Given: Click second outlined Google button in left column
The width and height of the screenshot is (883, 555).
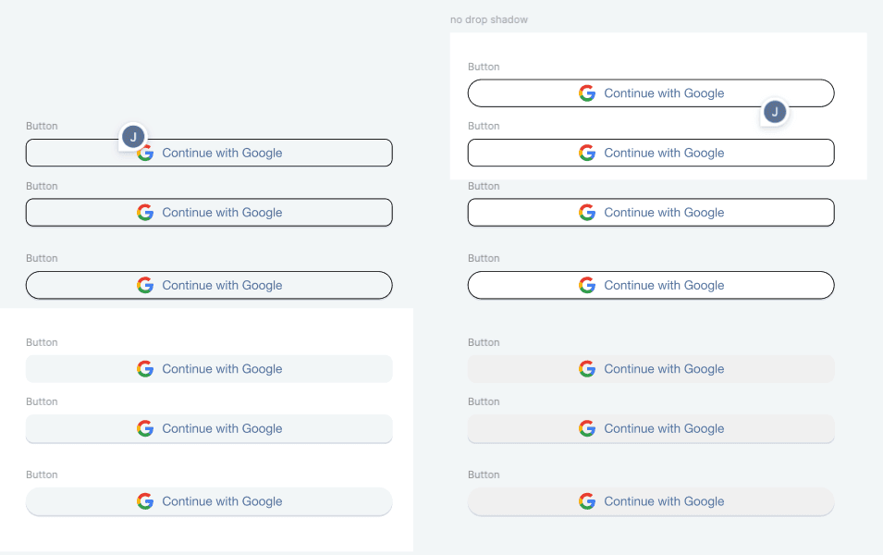Looking at the screenshot, I should coord(209,213).
